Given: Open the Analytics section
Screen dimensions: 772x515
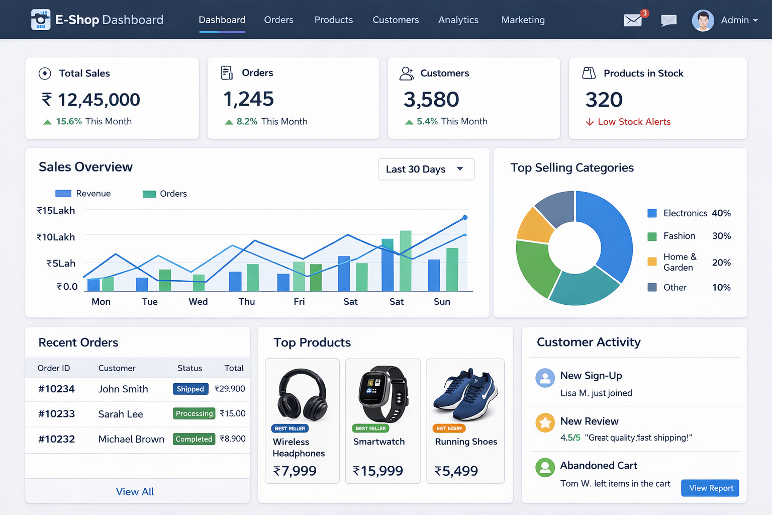Looking at the screenshot, I should pos(458,20).
